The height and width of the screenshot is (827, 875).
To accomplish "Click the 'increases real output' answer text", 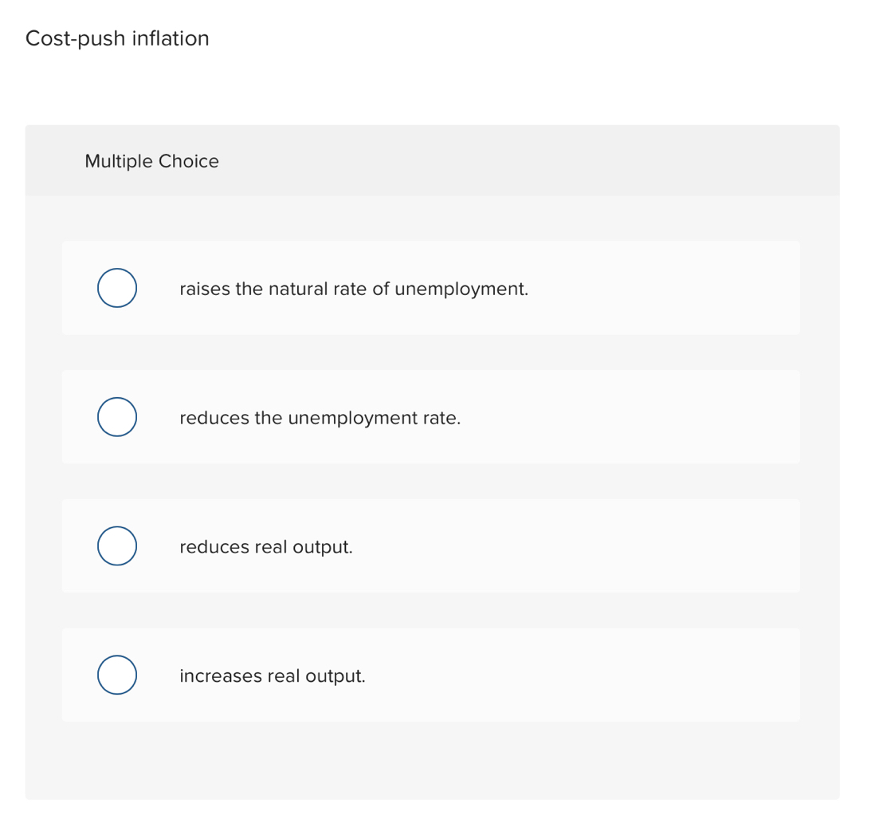I will (x=272, y=676).
